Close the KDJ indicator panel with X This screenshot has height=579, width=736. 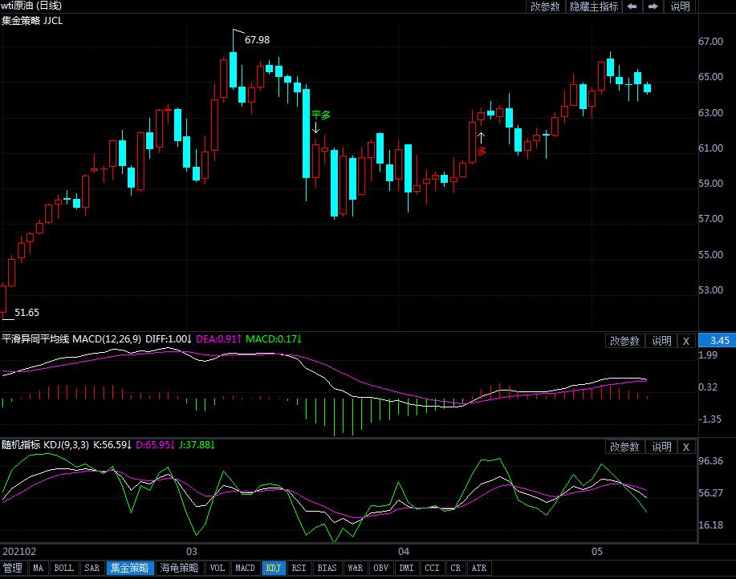(x=685, y=447)
